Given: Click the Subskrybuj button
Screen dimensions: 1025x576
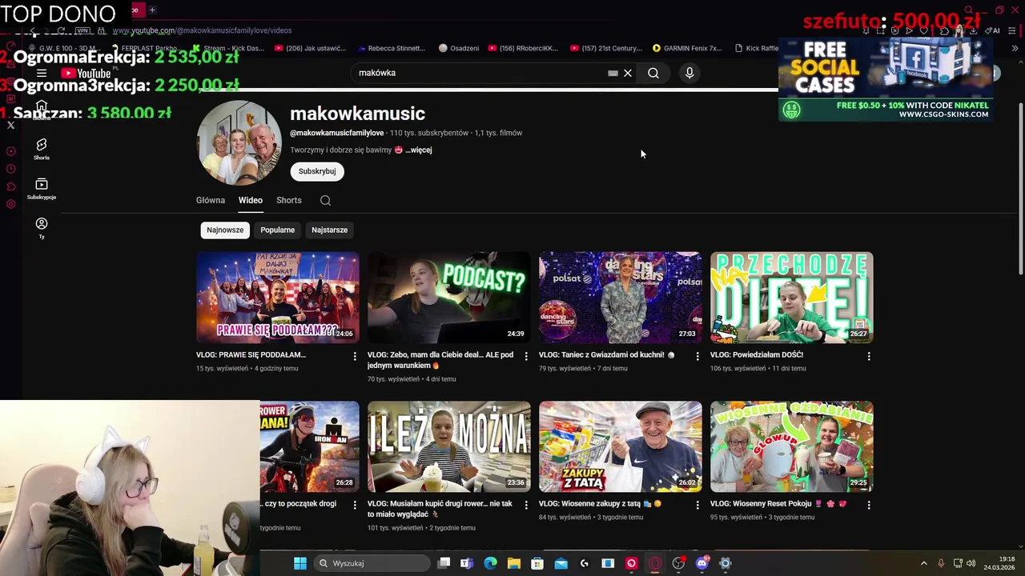Looking at the screenshot, I should [317, 171].
